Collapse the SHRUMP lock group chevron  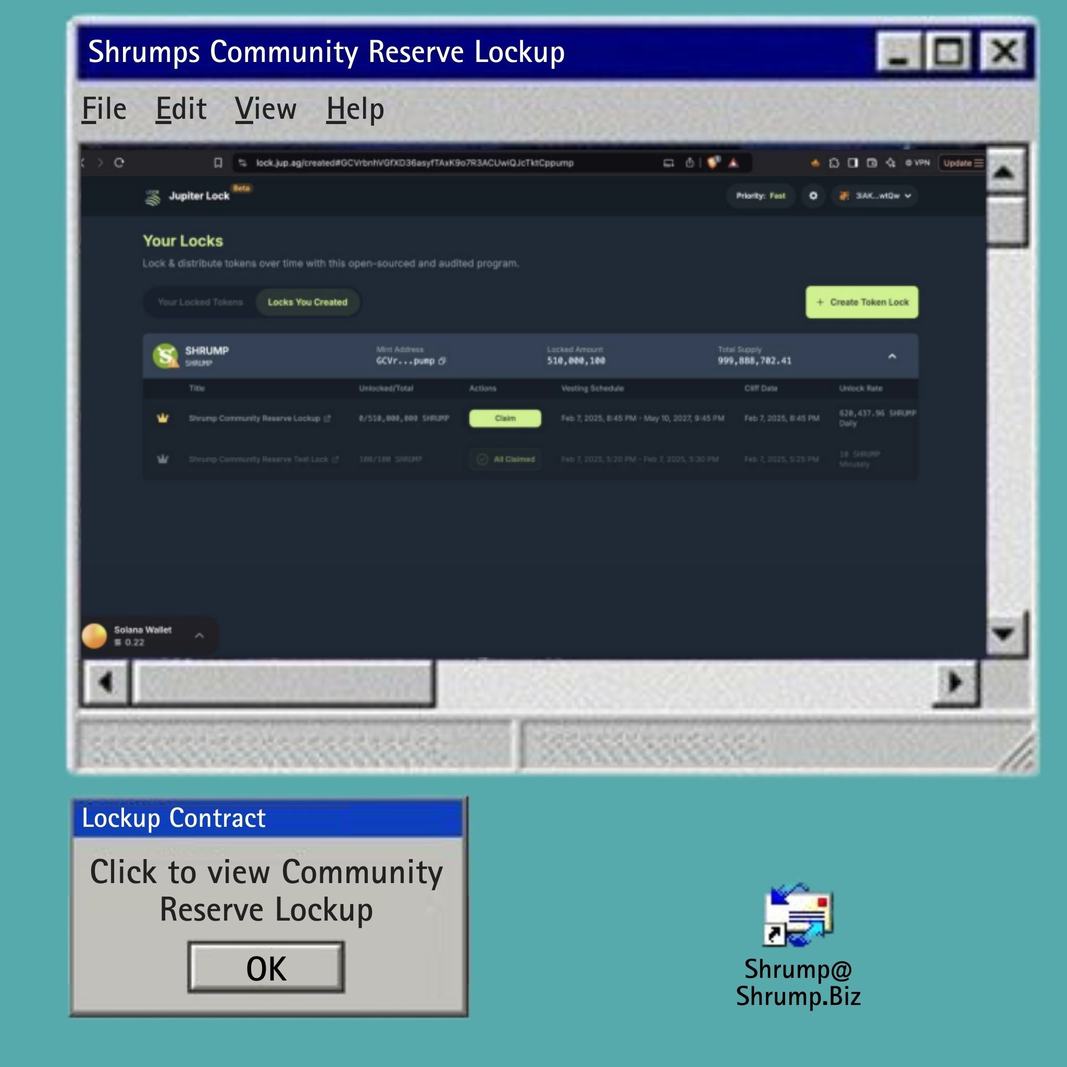pyautogui.click(x=892, y=356)
